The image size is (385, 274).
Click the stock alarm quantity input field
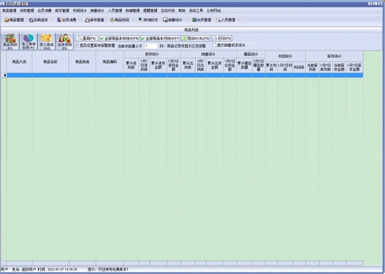coord(151,46)
